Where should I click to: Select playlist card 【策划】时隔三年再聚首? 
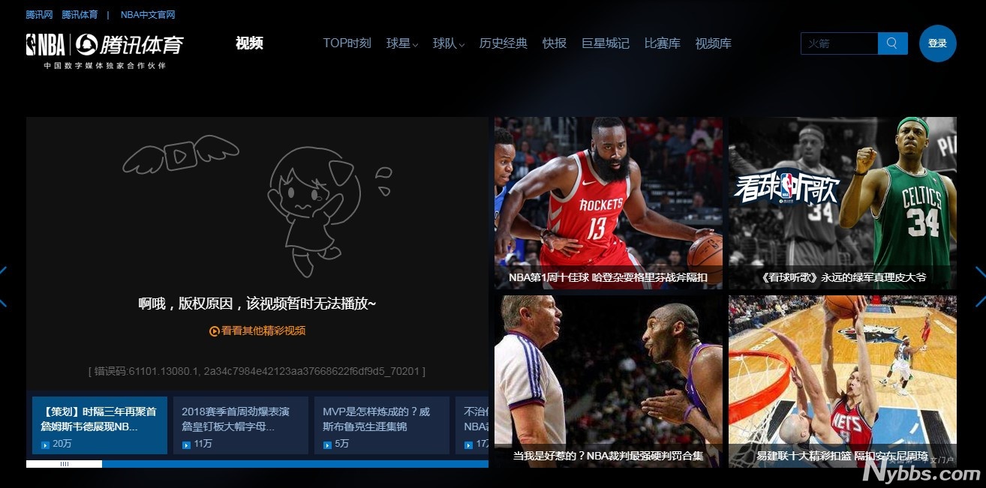click(x=100, y=426)
